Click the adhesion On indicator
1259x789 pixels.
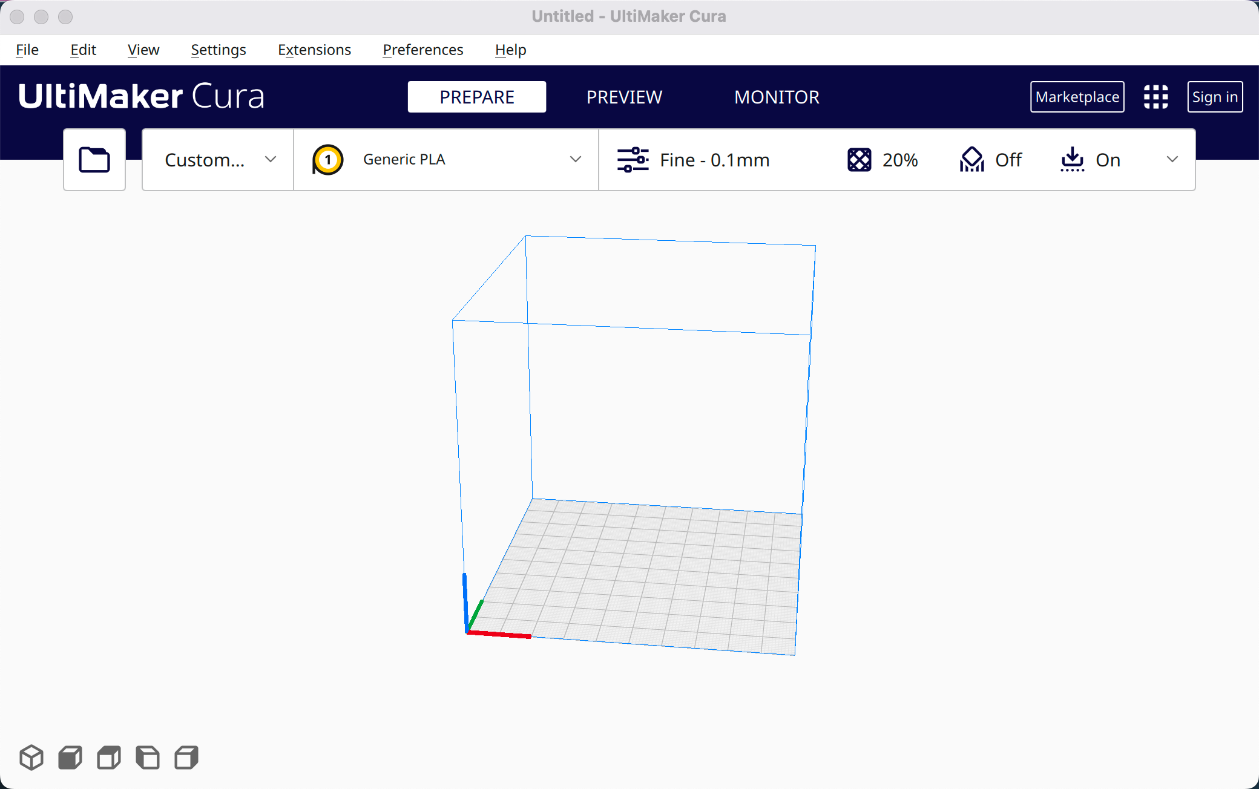click(1107, 160)
